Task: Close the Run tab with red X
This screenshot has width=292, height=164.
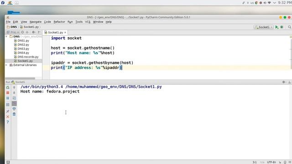Action: pos(8,117)
